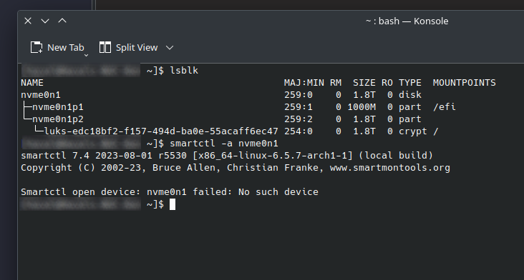The width and height of the screenshot is (524, 280).
Task: Click the Split View text label
Action: pyautogui.click(x=137, y=48)
